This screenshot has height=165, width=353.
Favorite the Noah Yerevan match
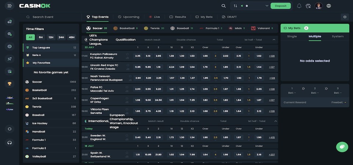click(130, 76)
